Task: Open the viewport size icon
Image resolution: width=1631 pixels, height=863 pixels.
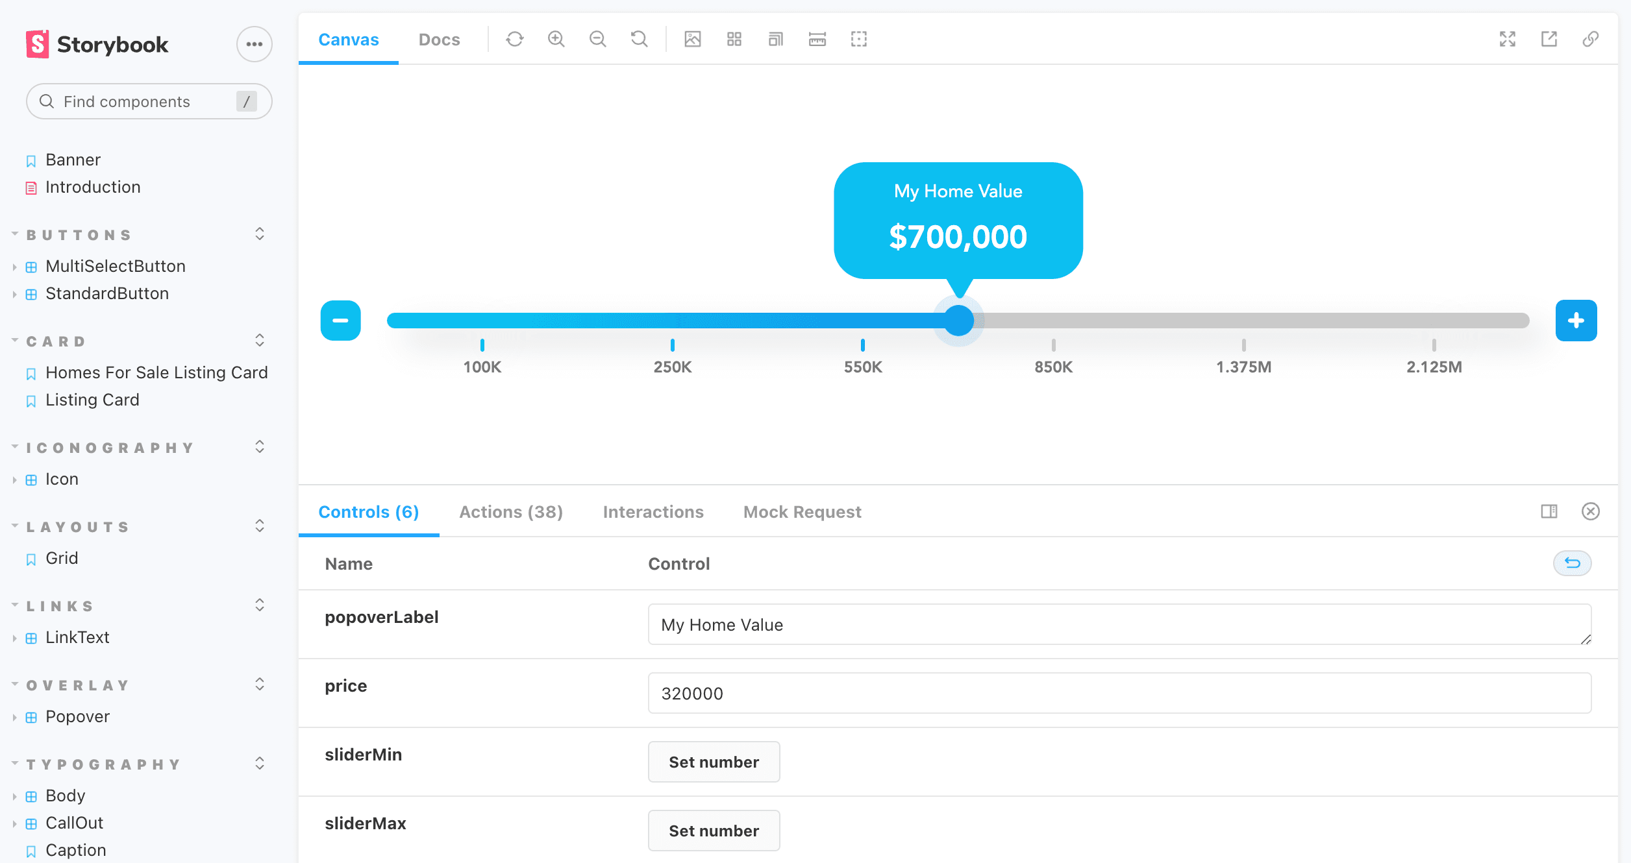Action: coord(776,40)
